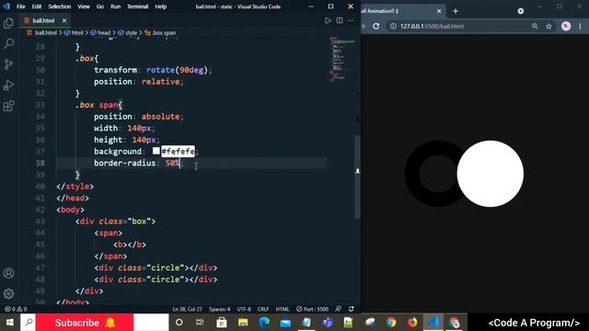Click the notifications icon in status bar
This screenshot has height=331, width=589.
[x=352, y=309]
